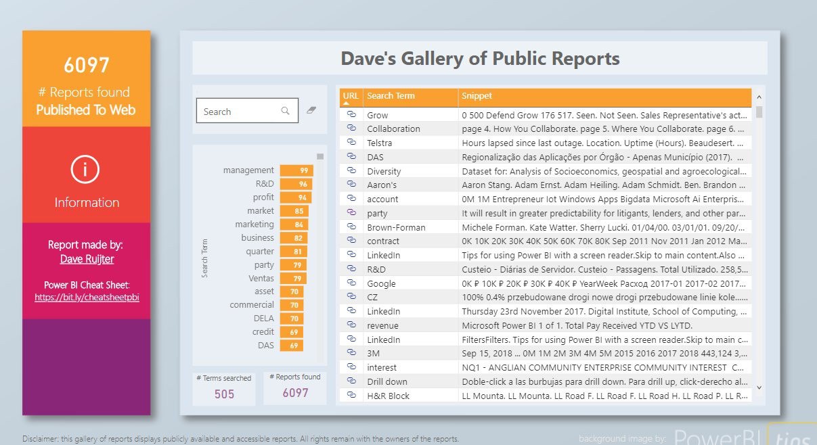Open the link icon for CZ row

tap(351, 298)
